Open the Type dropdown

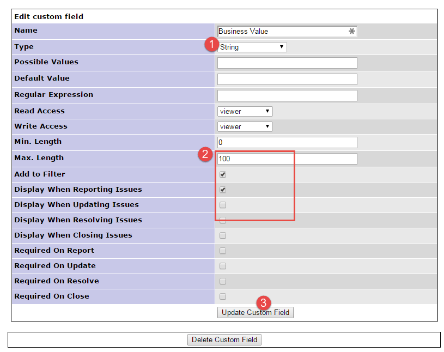pos(253,47)
